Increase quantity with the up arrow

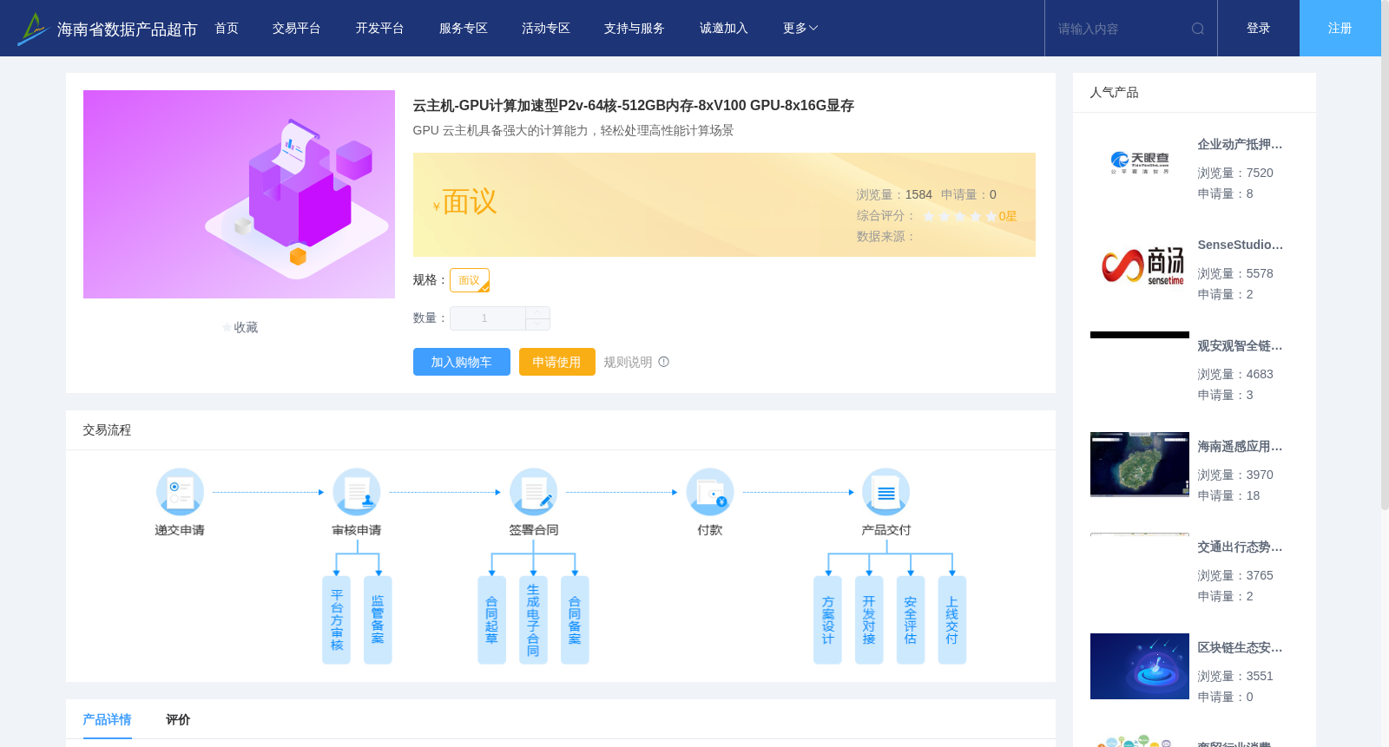coord(537,312)
